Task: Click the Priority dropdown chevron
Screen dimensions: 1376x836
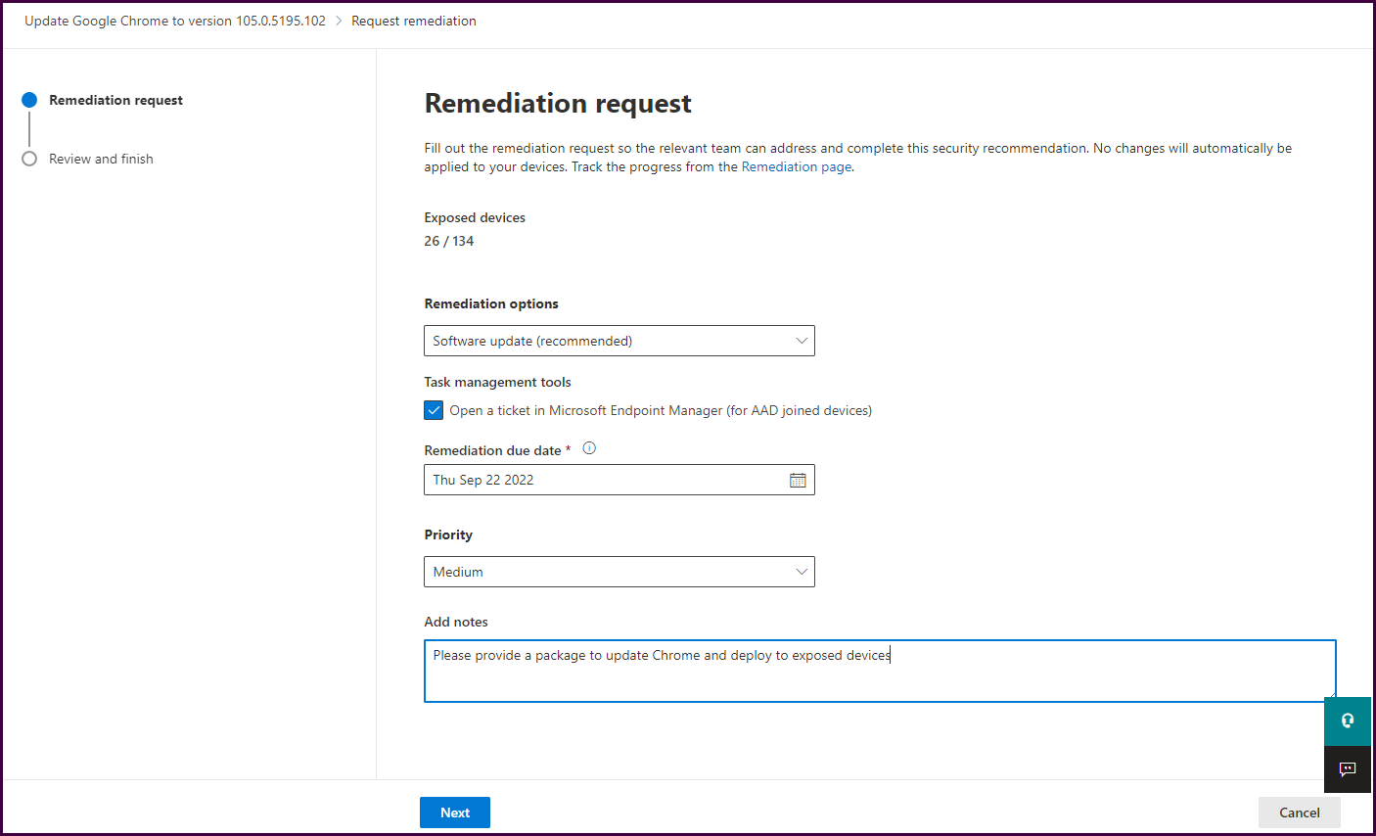Action: click(x=802, y=572)
